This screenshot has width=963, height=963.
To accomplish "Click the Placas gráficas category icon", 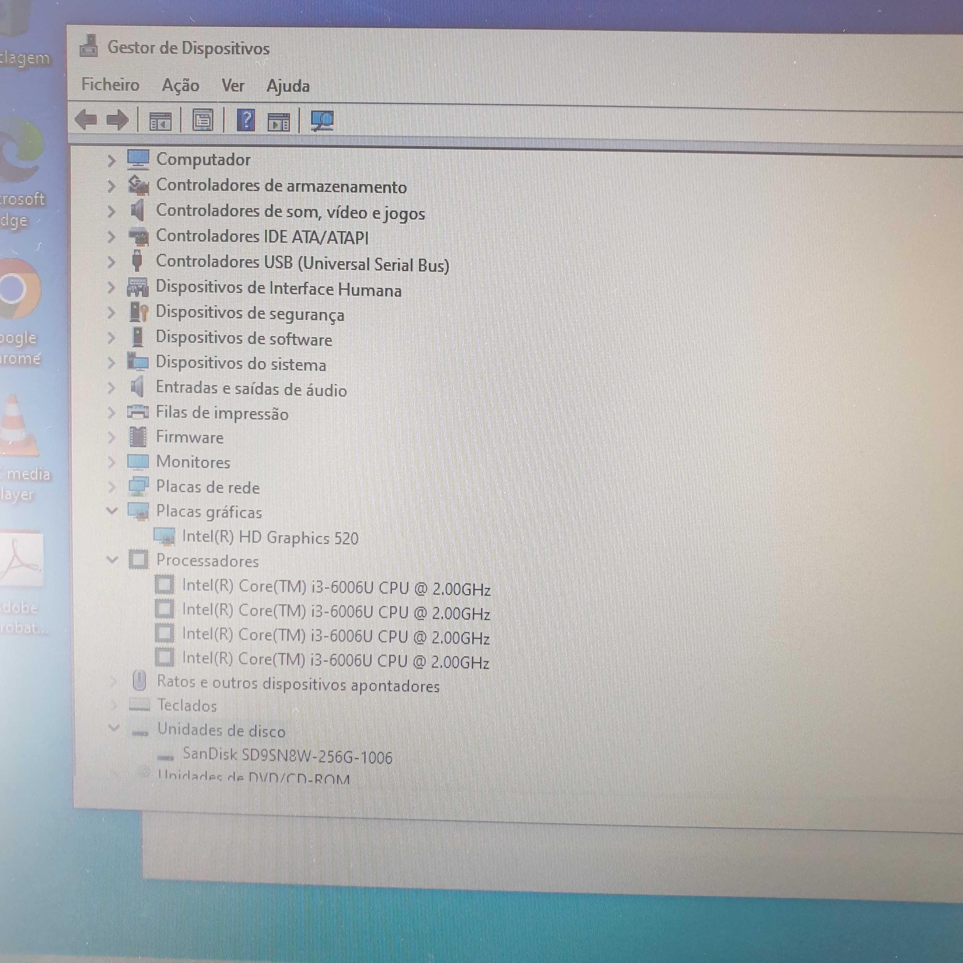I will tap(138, 511).
